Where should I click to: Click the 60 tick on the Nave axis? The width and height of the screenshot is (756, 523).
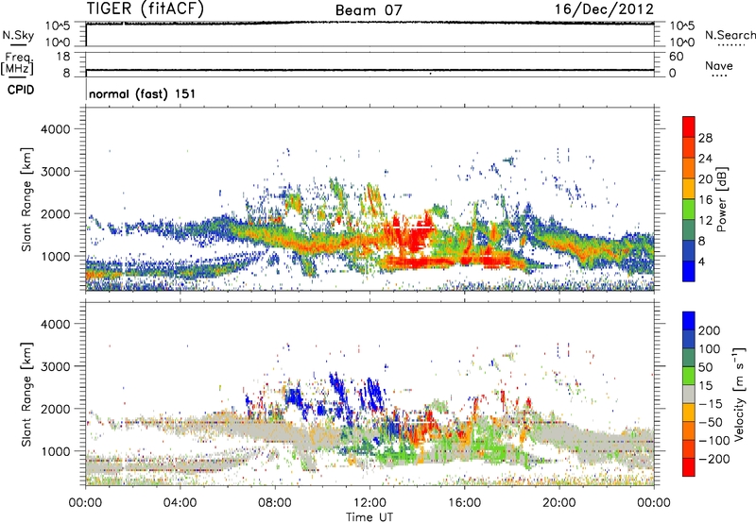[676, 57]
